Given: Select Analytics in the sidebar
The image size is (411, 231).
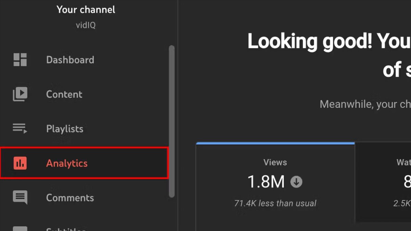Looking at the screenshot, I should 84,163.
